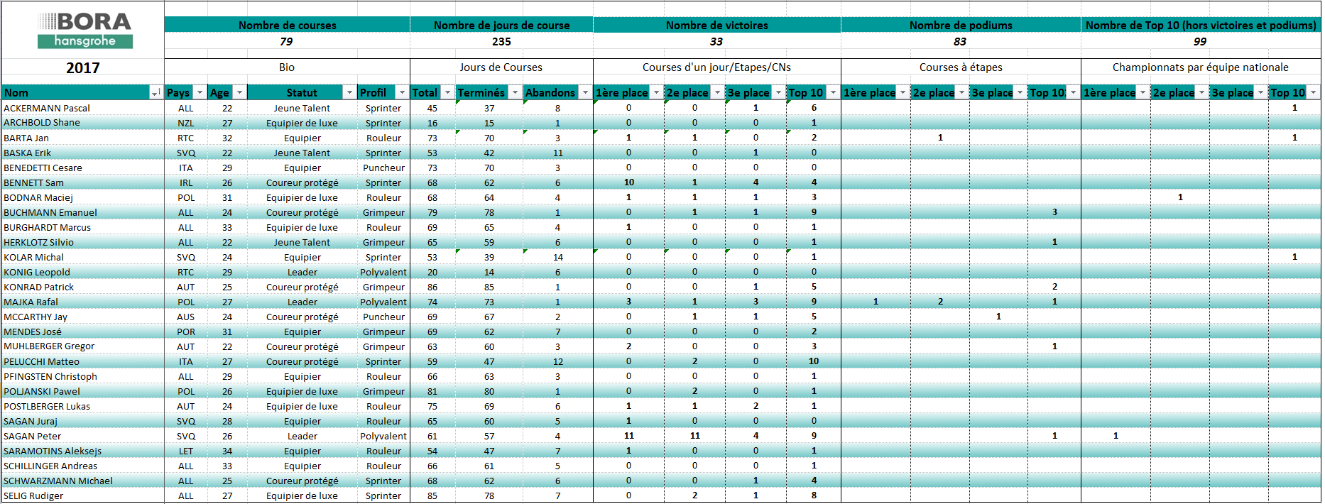Select the 1ère place 10 cell for BENNETT Sam
This screenshot has height=504, width=1325.
[629, 182]
